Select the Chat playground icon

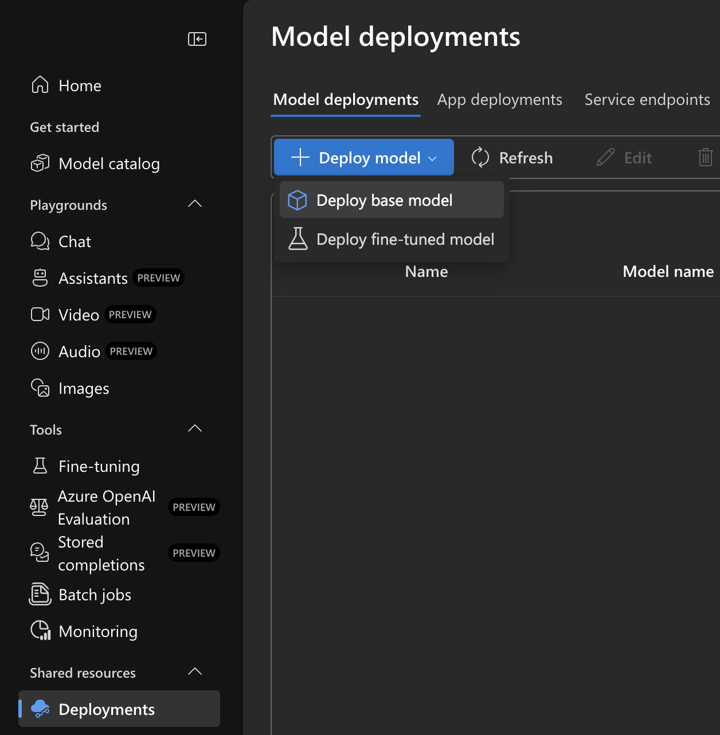(40, 241)
